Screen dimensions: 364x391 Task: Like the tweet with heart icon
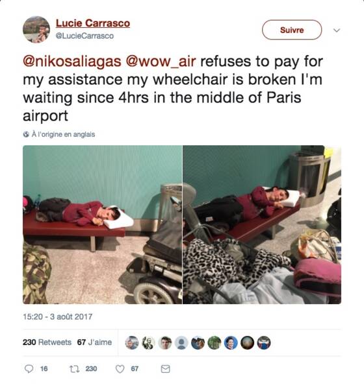[120, 369]
